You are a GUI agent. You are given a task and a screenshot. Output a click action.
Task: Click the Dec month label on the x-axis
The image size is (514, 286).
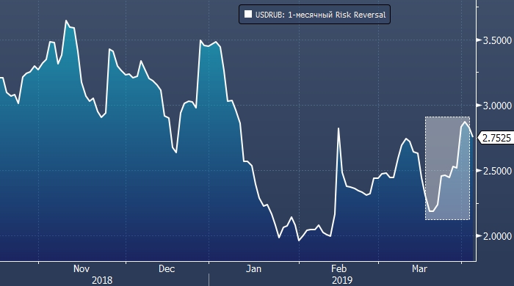167,268
